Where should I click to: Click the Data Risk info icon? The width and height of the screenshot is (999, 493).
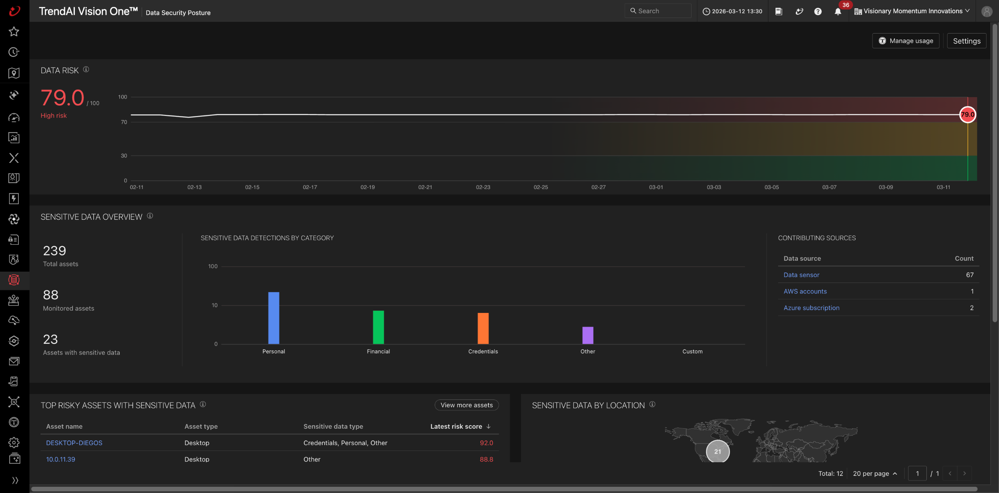86,69
